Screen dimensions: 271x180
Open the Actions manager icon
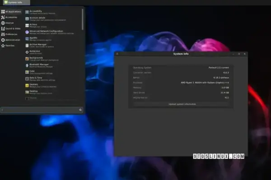(x=27, y=26)
